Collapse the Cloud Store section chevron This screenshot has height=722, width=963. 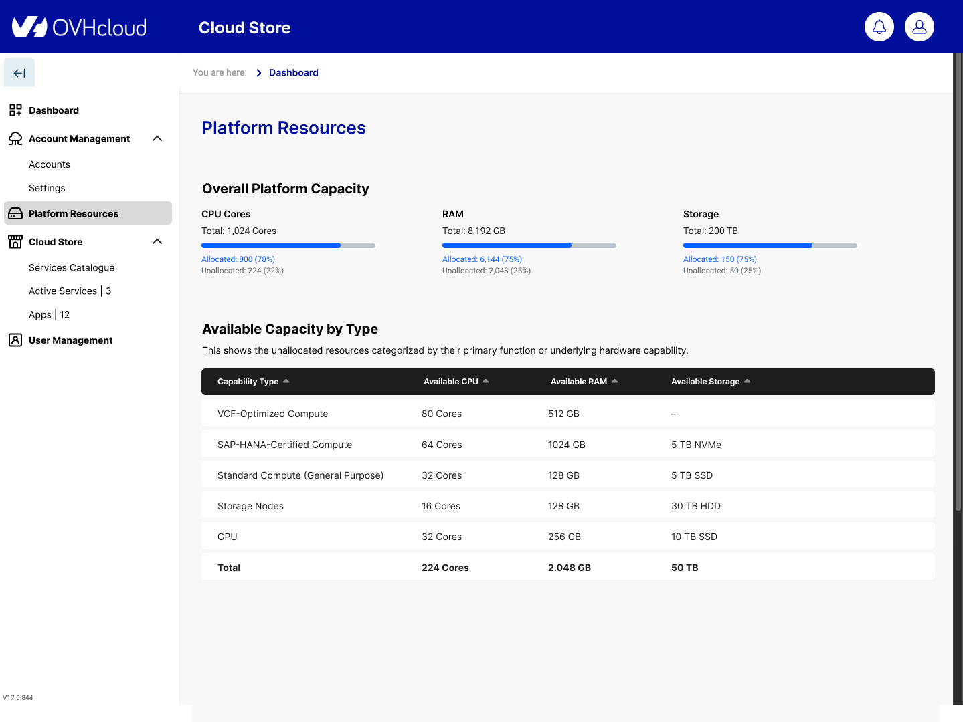pos(157,242)
